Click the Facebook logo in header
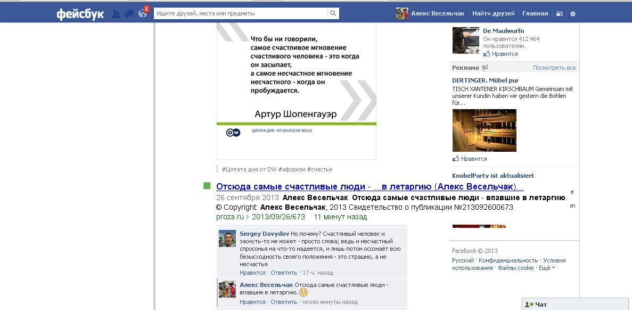632x329 pixels. [x=80, y=14]
